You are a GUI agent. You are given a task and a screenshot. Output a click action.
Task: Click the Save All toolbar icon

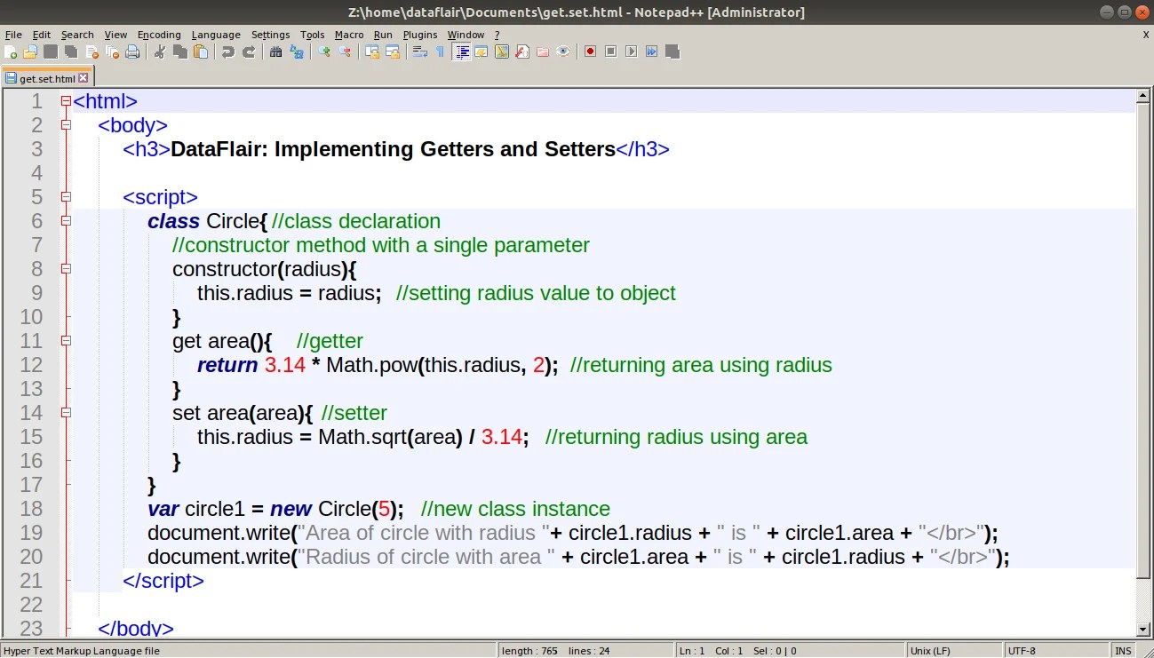coord(71,52)
